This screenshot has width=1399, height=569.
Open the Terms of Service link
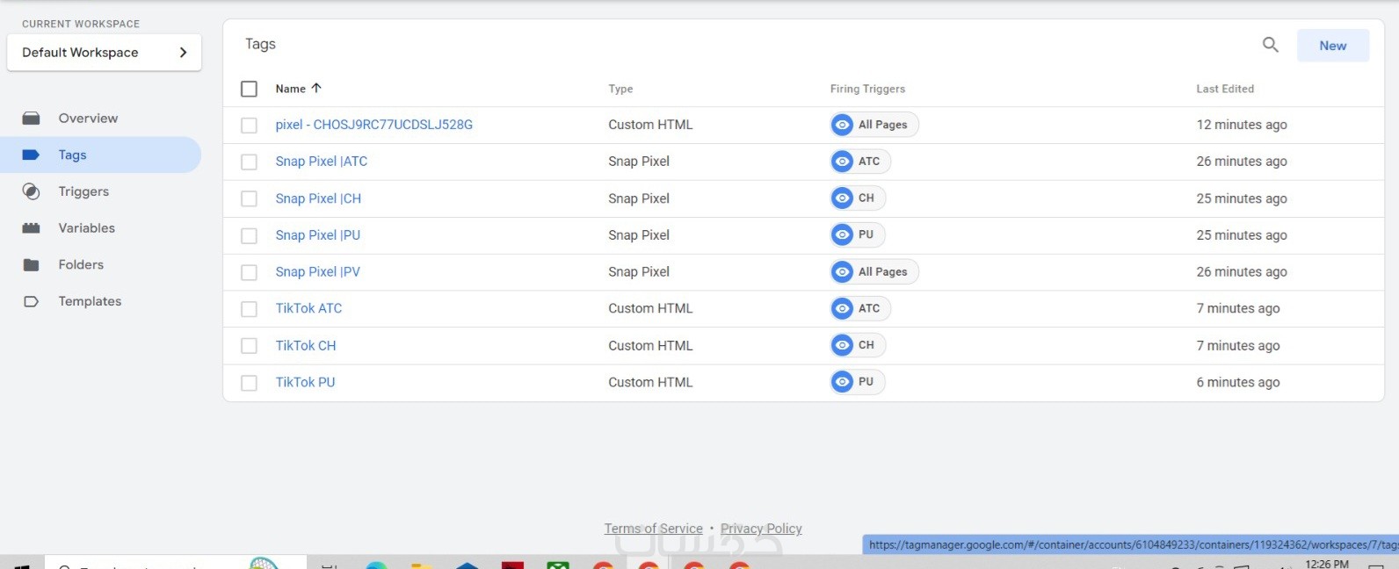click(653, 529)
